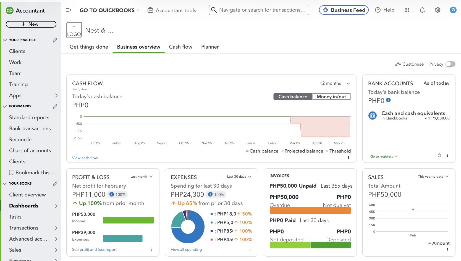
Task: Edit Your Practice section with pencil icon
Action: 55,40
